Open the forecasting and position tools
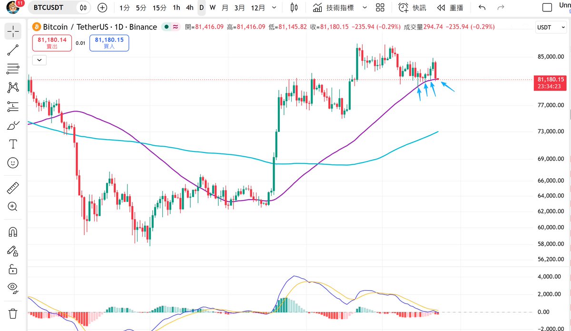Viewport: 571px width, 331px height. click(x=13, y=106)
